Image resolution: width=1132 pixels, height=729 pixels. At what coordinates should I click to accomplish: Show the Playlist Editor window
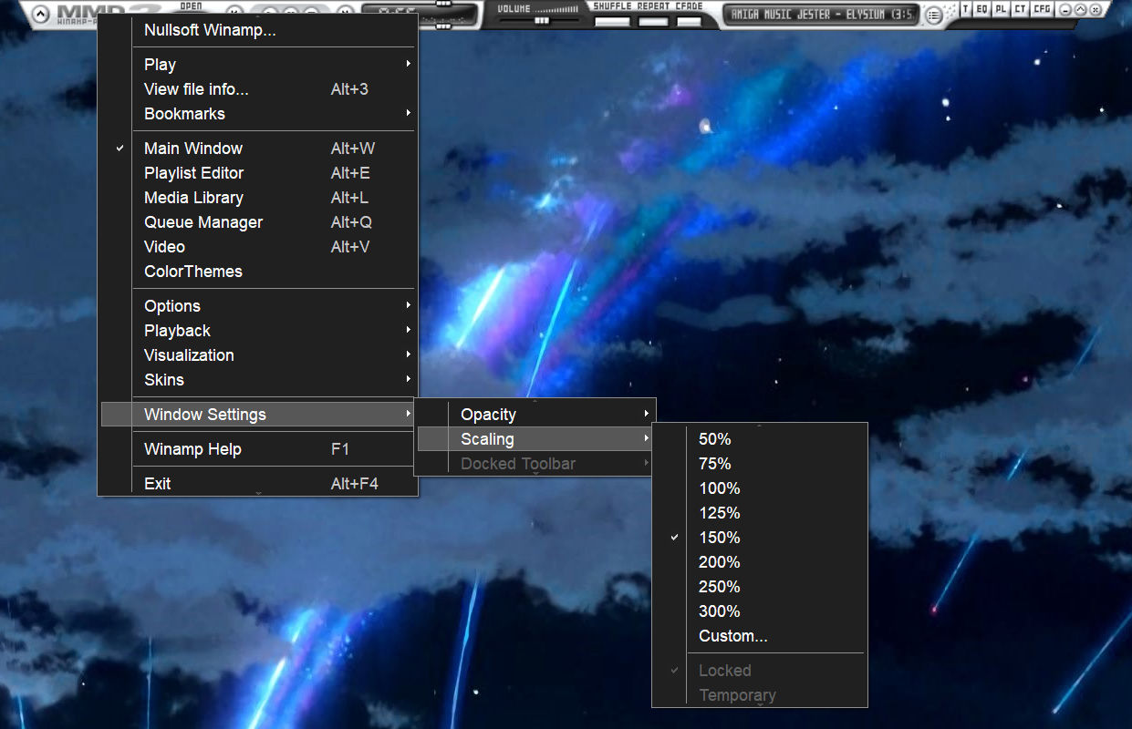[258, 172]
